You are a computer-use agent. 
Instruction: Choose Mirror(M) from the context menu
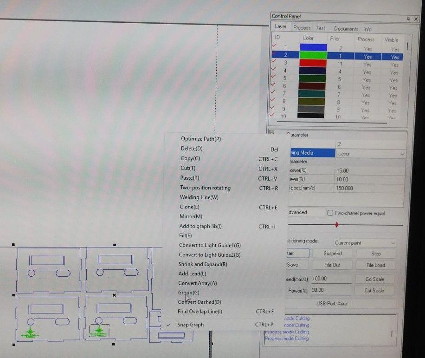191,216
